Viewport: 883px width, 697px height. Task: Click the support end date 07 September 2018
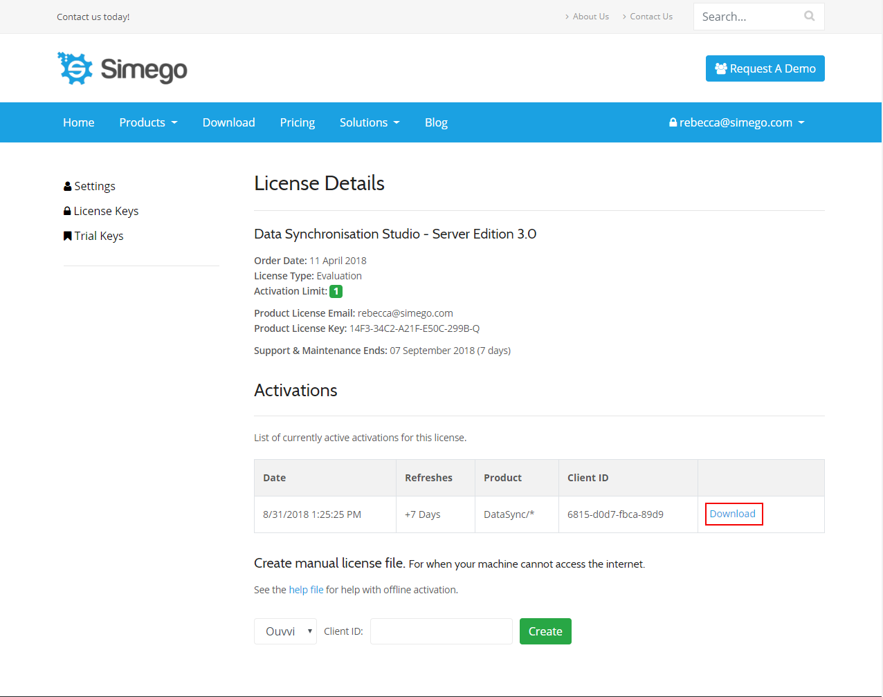[x=433, y=351]
